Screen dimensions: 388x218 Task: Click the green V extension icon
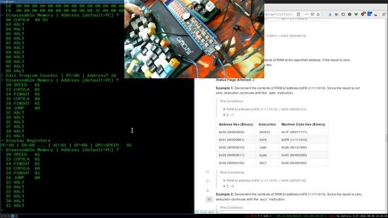(x=356, y=15)
